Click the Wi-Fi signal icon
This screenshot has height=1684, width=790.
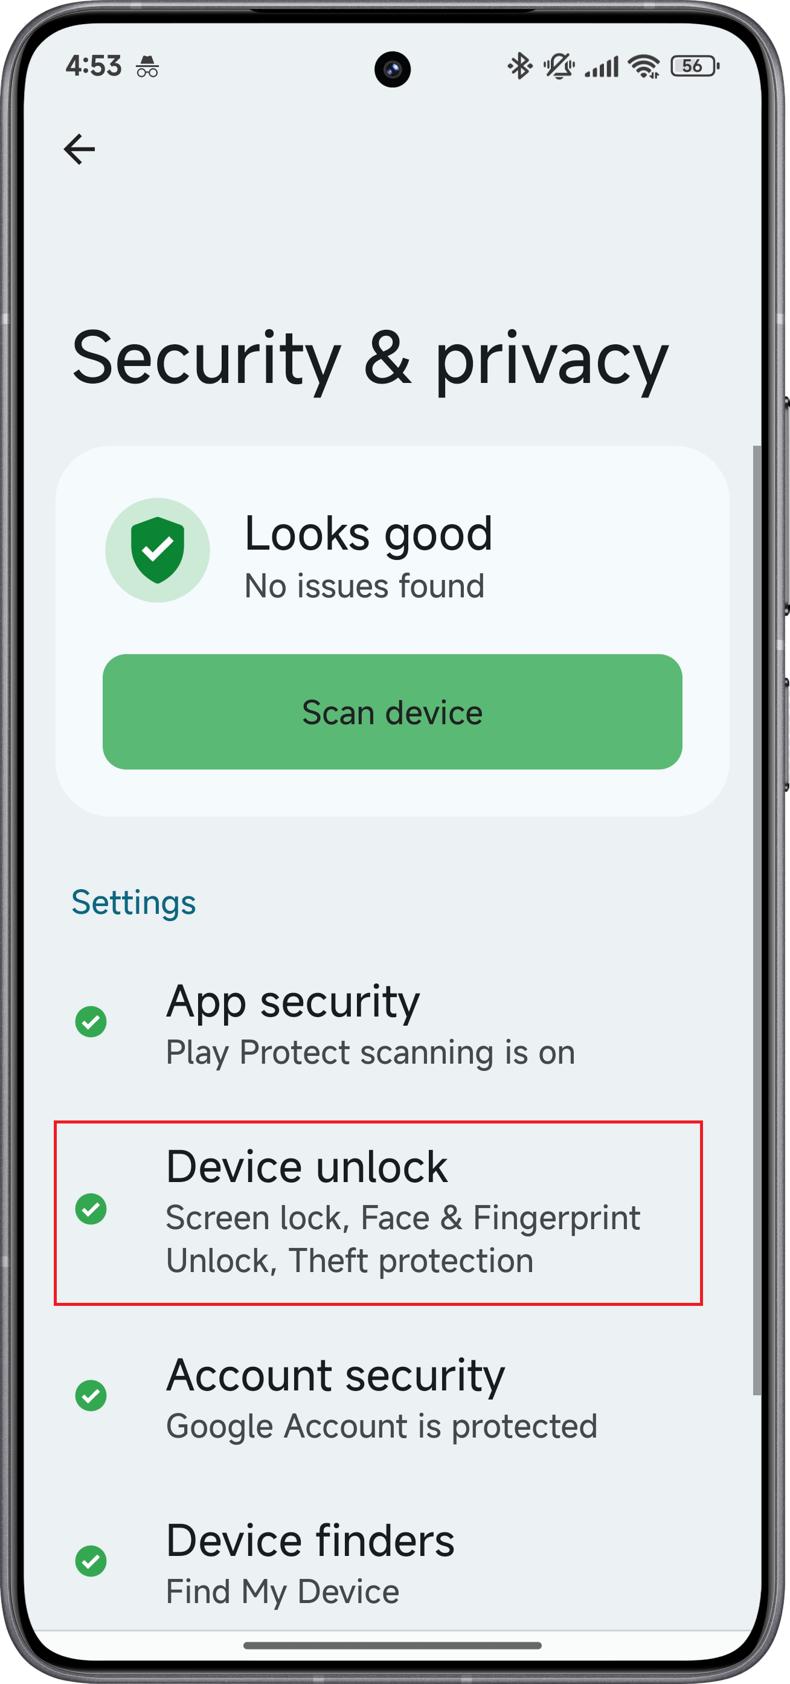click(644, 66)
